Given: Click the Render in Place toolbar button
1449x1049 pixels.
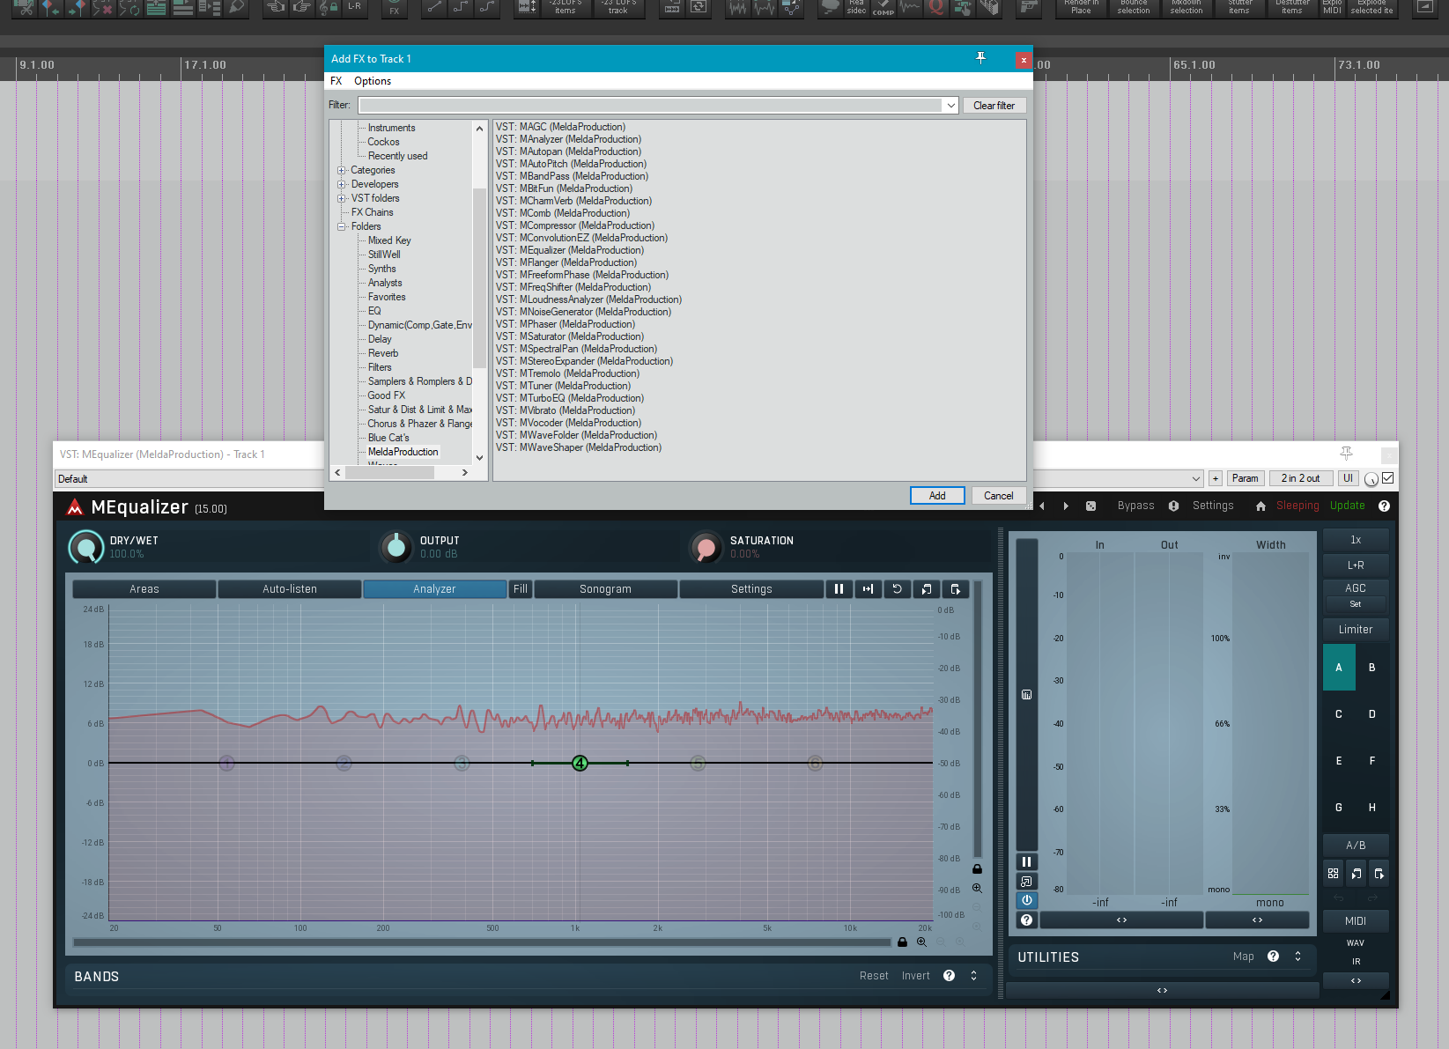Looking at the screenshot, I should coord(1081,8).
